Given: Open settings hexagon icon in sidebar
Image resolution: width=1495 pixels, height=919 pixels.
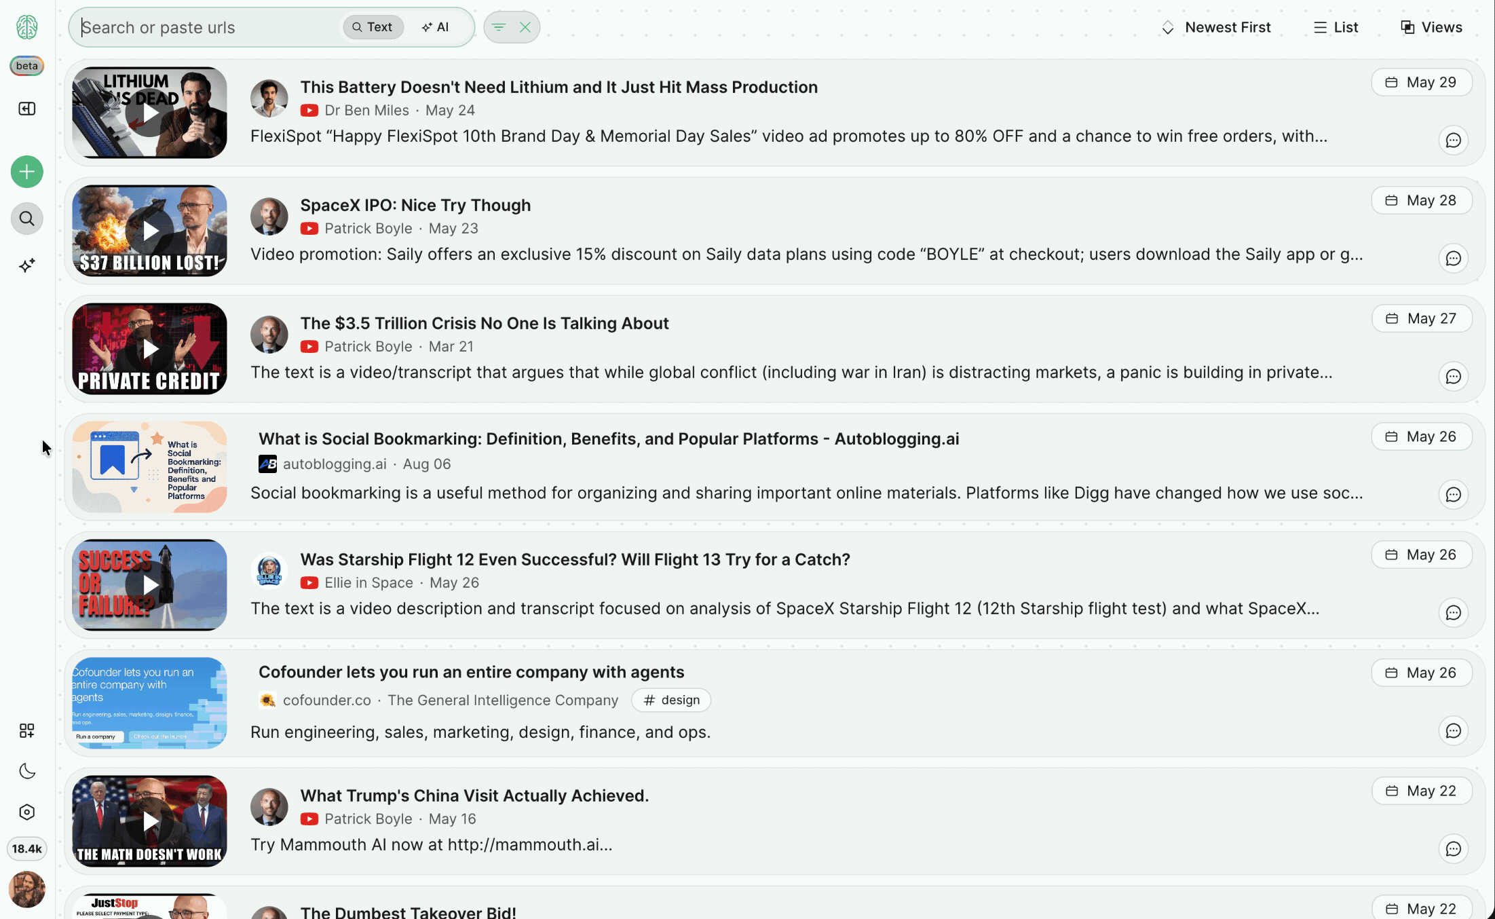Looking at the screenshot, I should click(x=27, y=812).
